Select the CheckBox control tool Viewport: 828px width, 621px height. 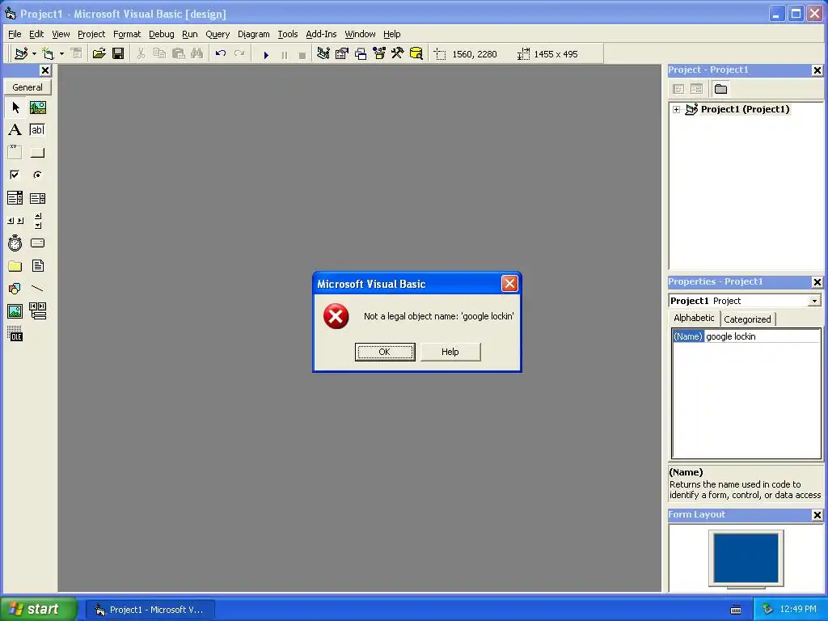(15, 175)
